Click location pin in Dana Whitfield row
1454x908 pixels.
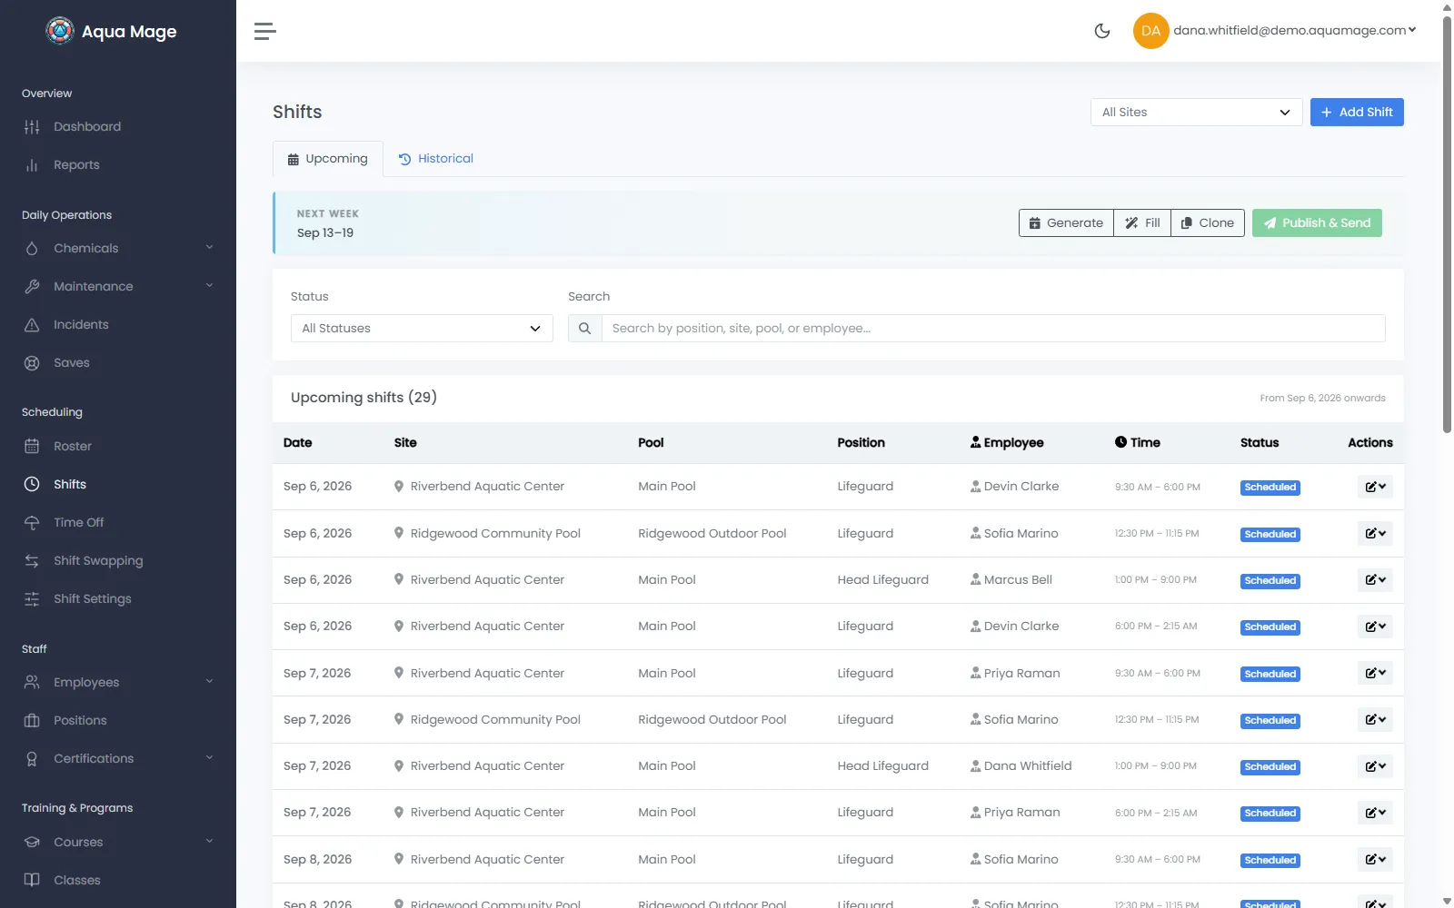click(x=399, y=765)
